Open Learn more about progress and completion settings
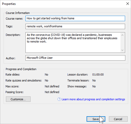The image size is (131, 124). [x=93, y=99]
